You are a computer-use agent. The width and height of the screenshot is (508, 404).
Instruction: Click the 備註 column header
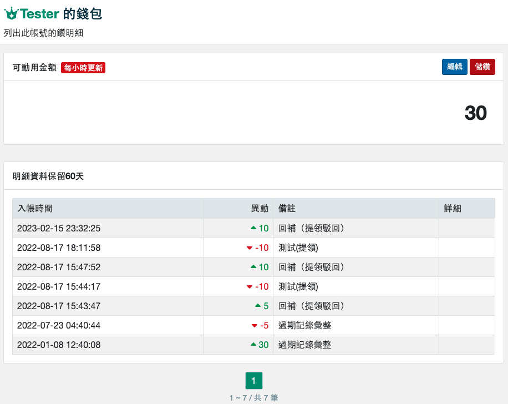pos(287,209)
